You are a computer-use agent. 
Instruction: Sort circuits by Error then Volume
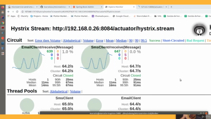point(48,40)
